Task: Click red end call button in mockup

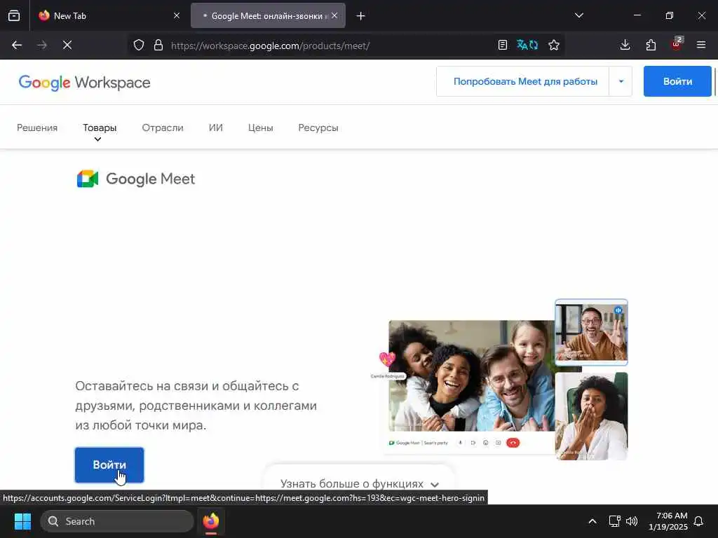Action: 513,443
